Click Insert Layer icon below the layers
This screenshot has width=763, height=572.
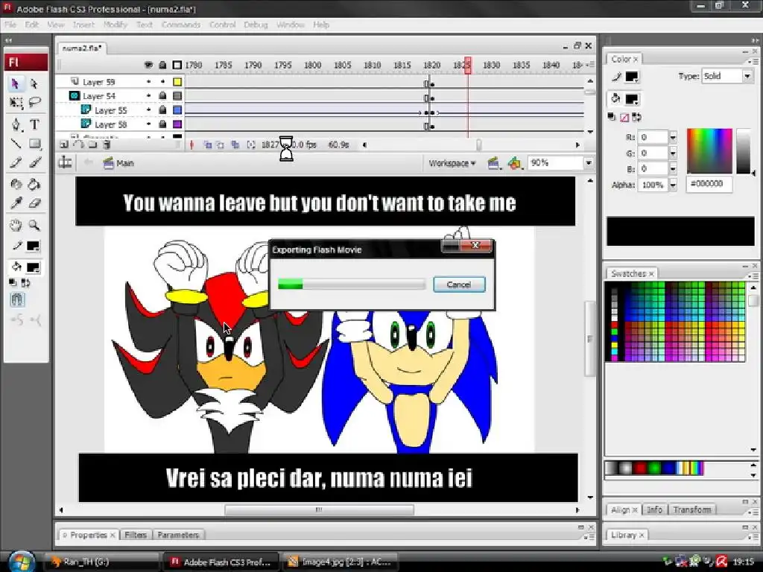(64, 144)
